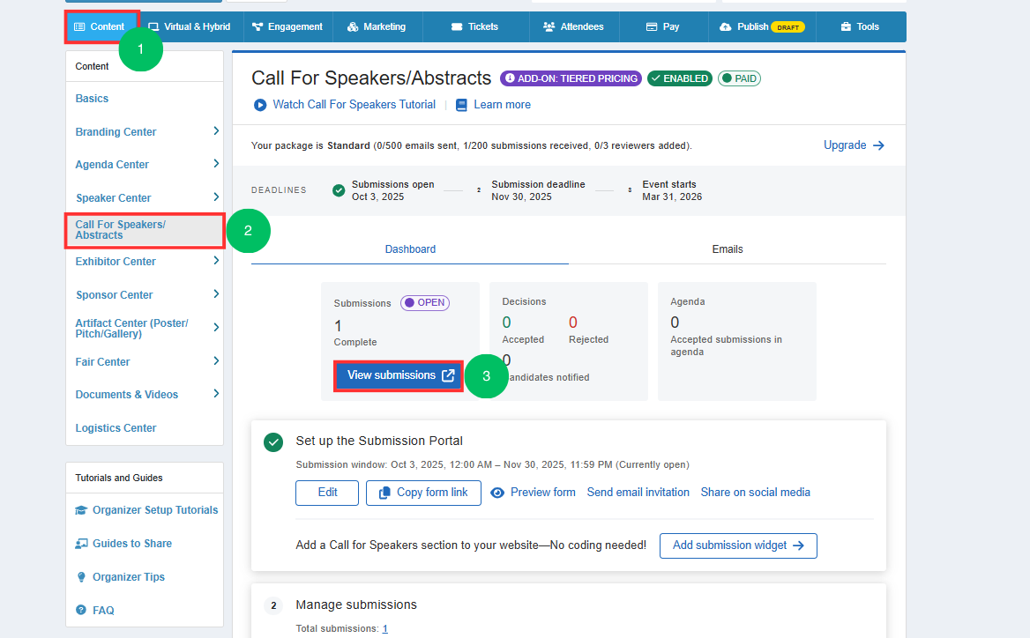Viewport: 1030px width, 638px height.
Task: Expand the Agenda Center submenu arrow
Action: (x=216, y=164)
